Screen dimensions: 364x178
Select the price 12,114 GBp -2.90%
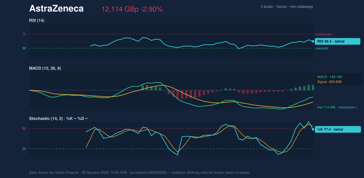pyautogui.click(x=132, y=9)
